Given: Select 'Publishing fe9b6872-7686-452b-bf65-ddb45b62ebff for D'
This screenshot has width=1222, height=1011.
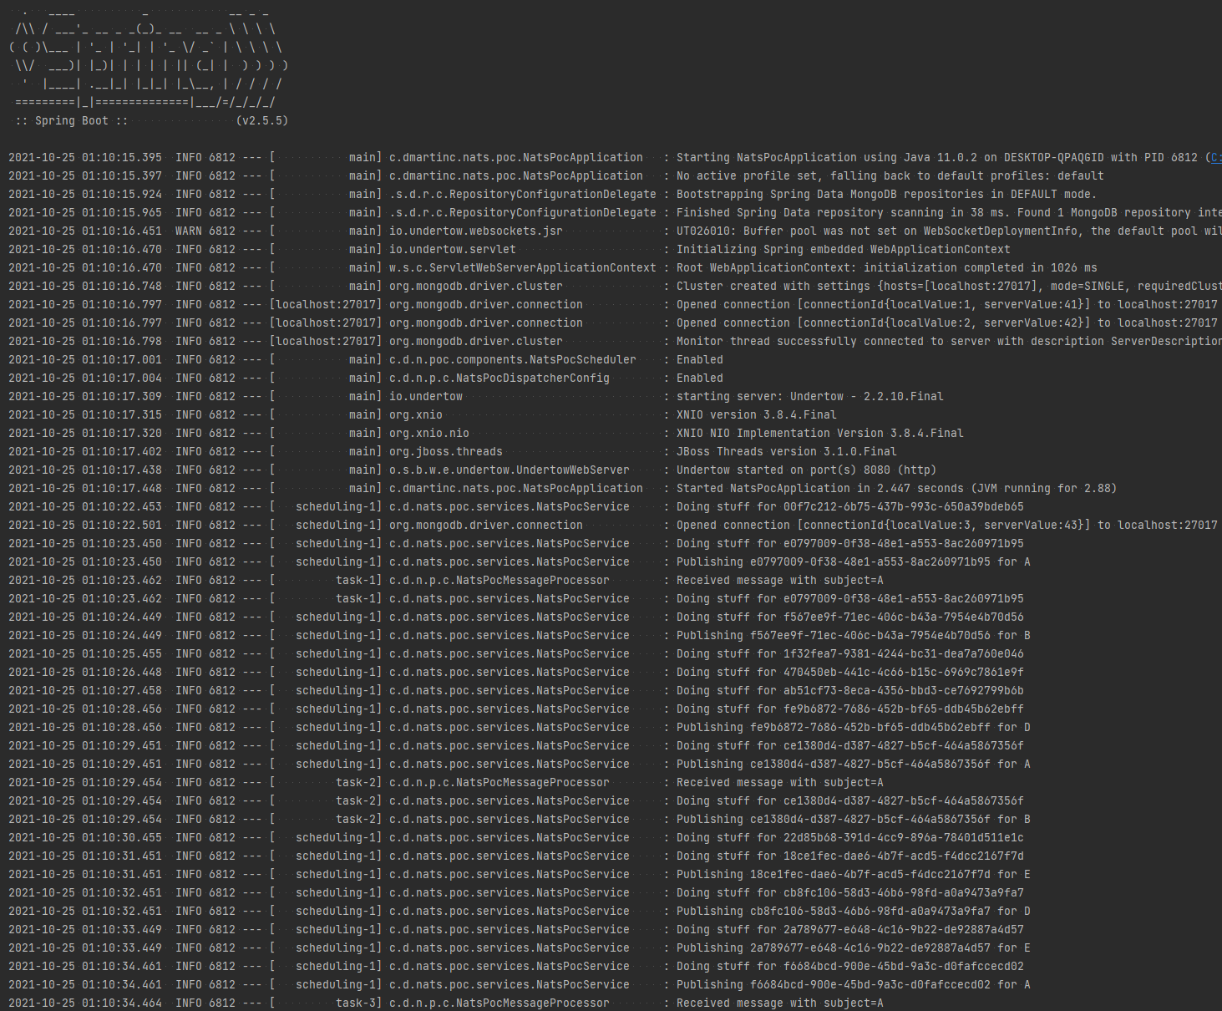Looking at the screenshot, I should click(854, 728).
